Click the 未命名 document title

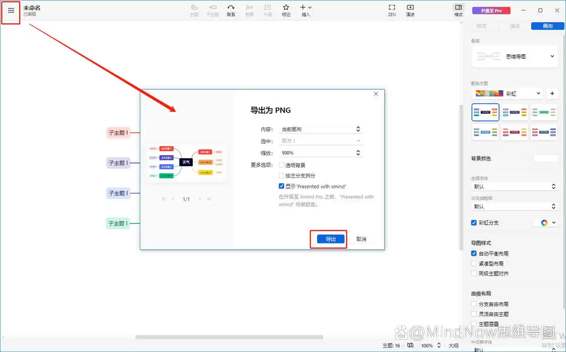[x=32, y=8]
